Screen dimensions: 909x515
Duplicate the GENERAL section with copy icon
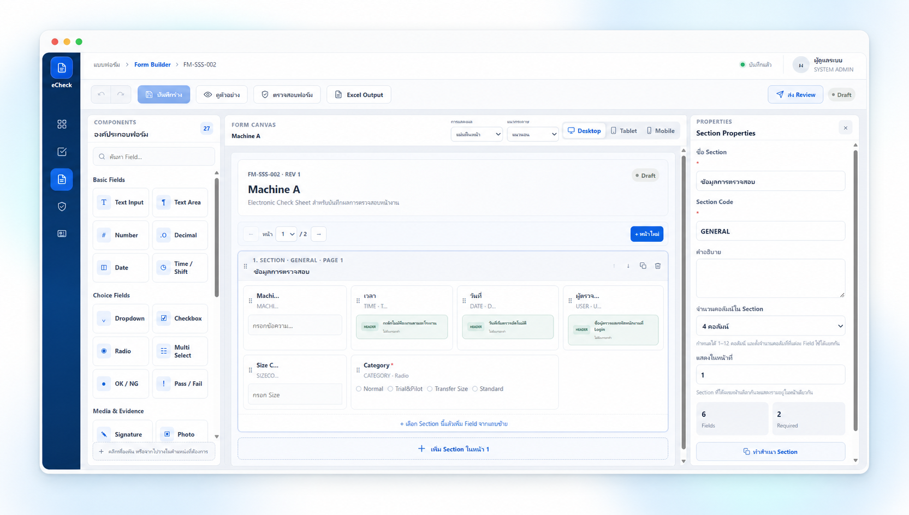643,266
